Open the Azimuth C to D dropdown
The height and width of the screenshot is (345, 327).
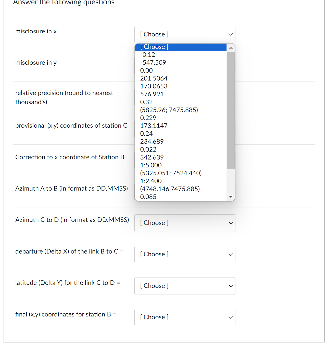[184, 223]
